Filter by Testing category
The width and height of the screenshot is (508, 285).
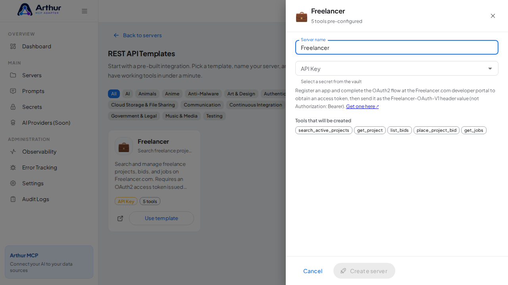(x=214, y=116)
